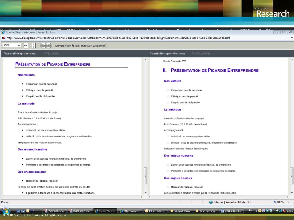This screenshot has width=294, height=220.
Task: Minimize the Double View browser window
Action: point(276,32)
